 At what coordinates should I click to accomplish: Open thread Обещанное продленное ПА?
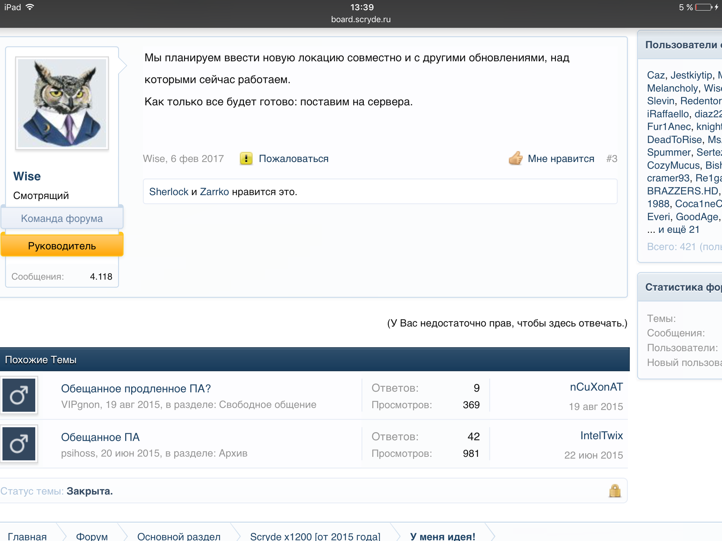click(x=136, y=388)
